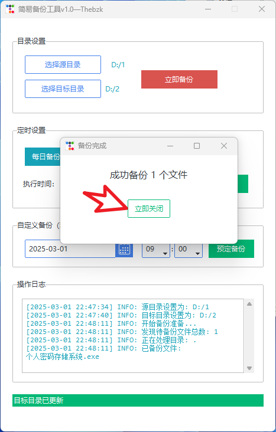
Task: Click 选择目标目录 button
Action: point(63,89)
